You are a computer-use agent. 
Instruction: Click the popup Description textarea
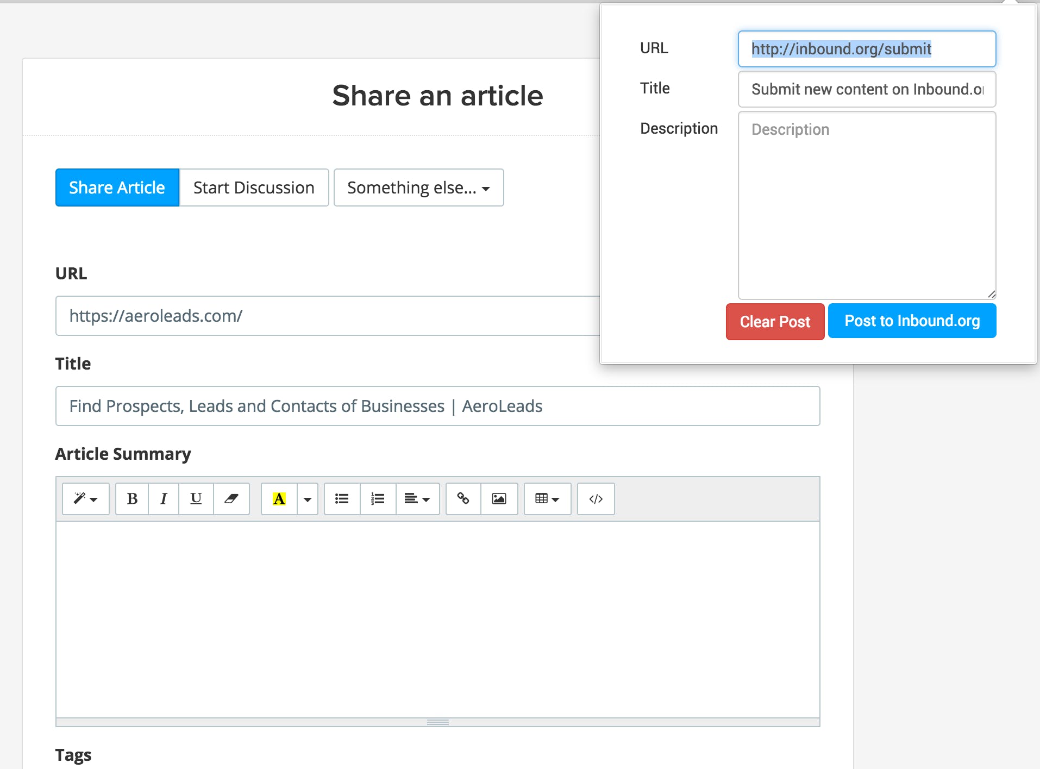click(867, 205)
